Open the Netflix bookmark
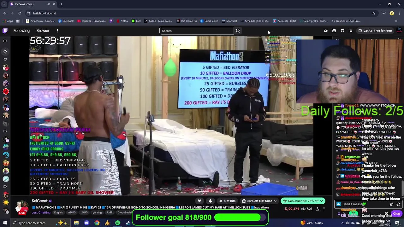404x227 pixels. 122,21
